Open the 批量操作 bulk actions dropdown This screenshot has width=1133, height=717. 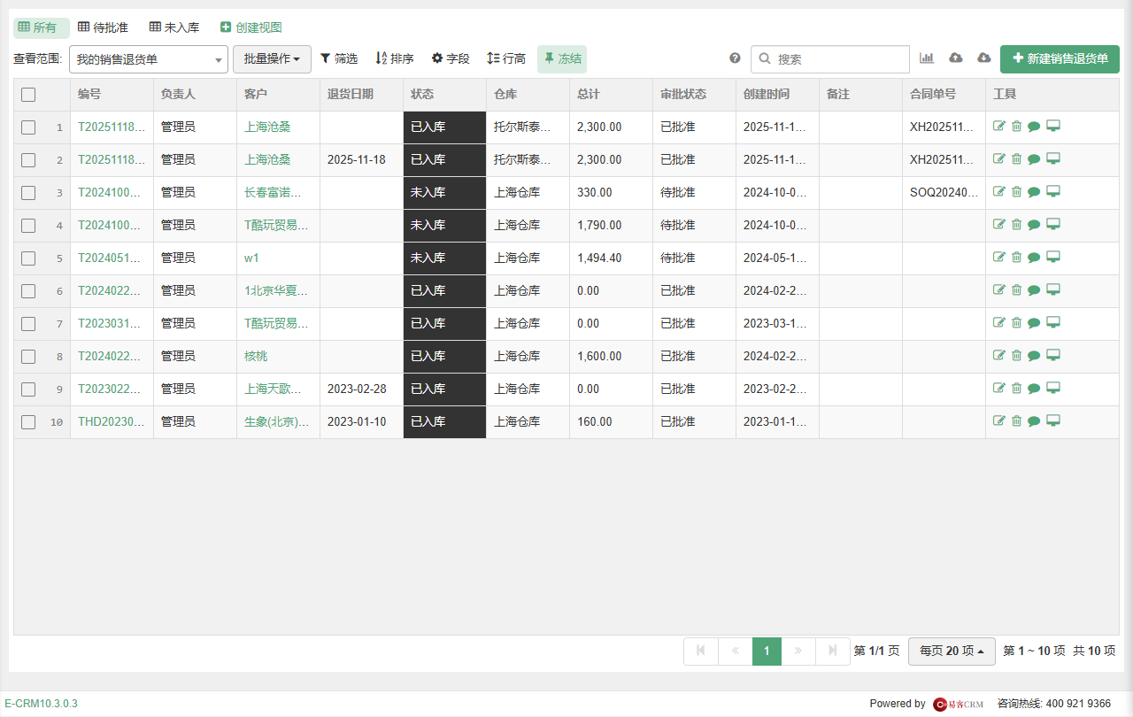pos(272,59)
